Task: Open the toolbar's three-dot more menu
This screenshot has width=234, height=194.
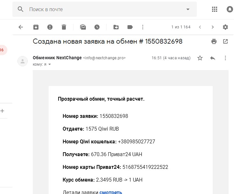Action: [x=143, y=27]
